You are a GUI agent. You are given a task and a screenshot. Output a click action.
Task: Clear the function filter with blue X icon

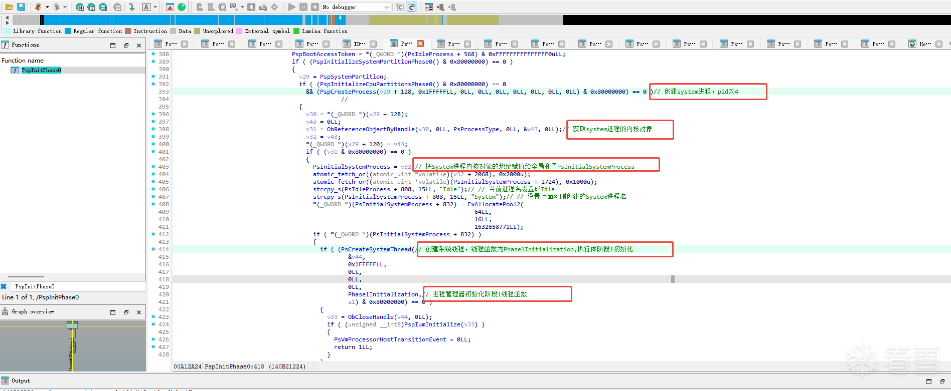[4, 286]
